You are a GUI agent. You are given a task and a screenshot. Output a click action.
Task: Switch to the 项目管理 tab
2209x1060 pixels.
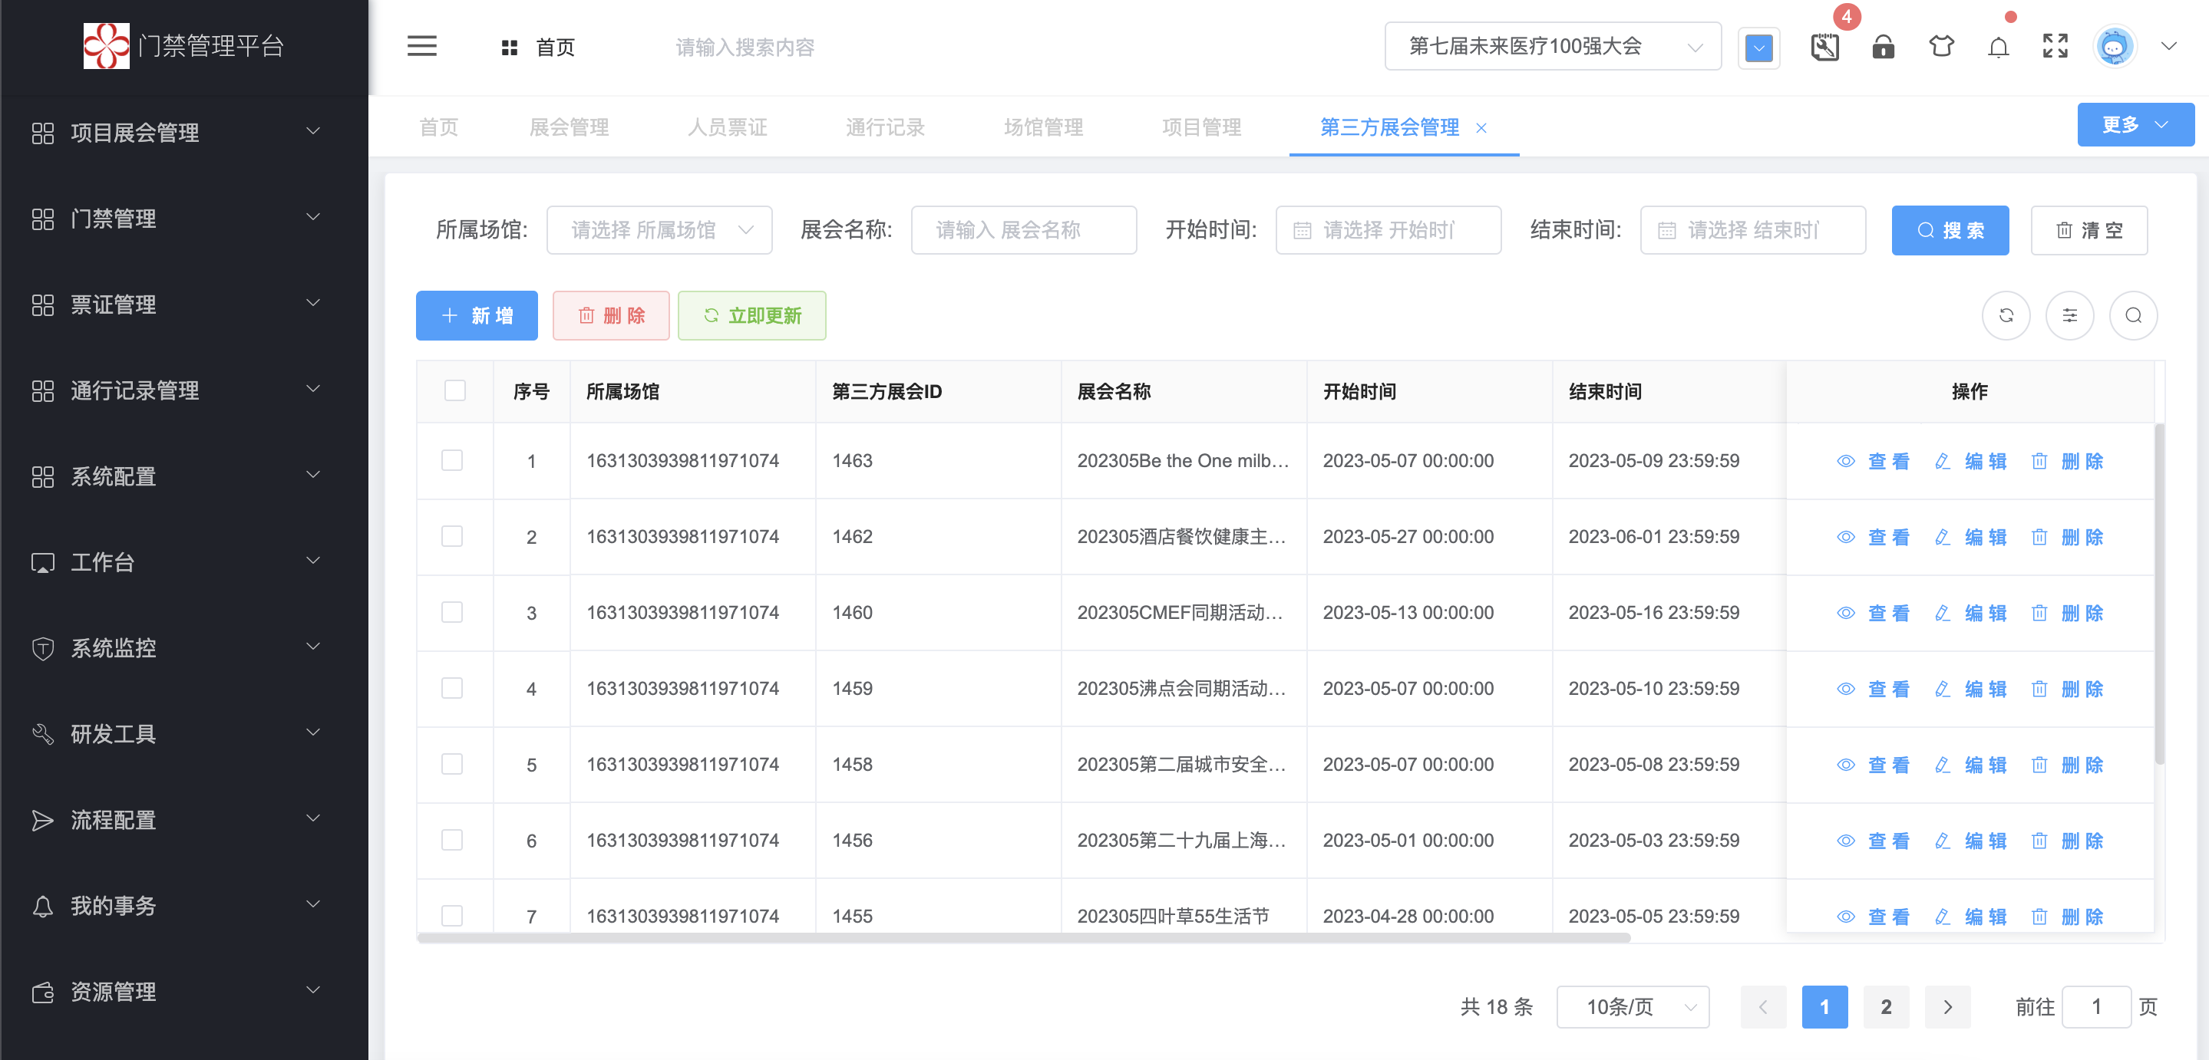pyautogui.click(x=1201, y=127)
